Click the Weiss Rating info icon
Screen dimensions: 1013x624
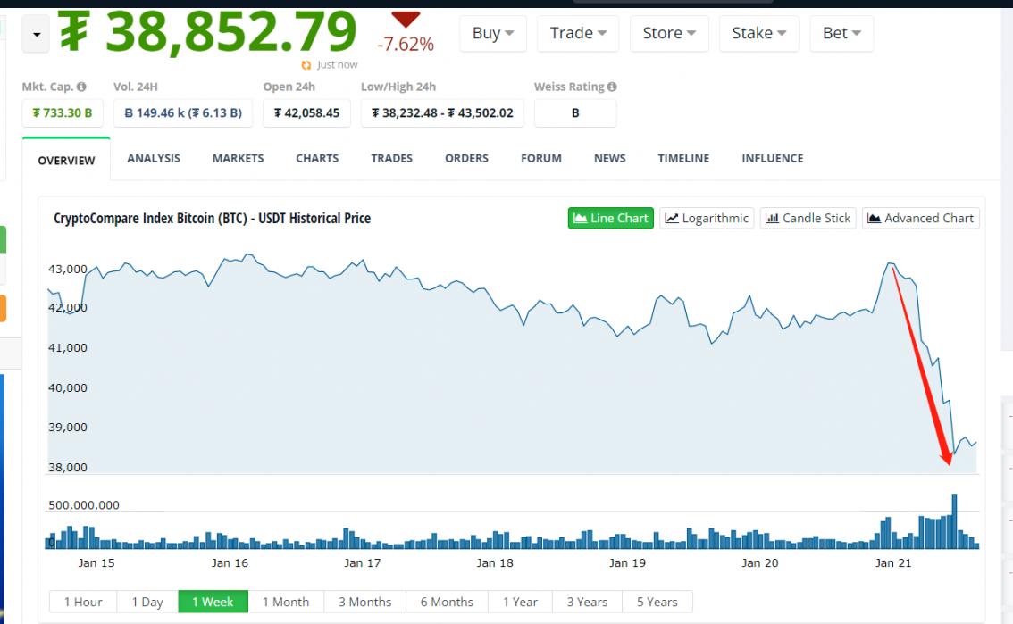pos(612,87)
